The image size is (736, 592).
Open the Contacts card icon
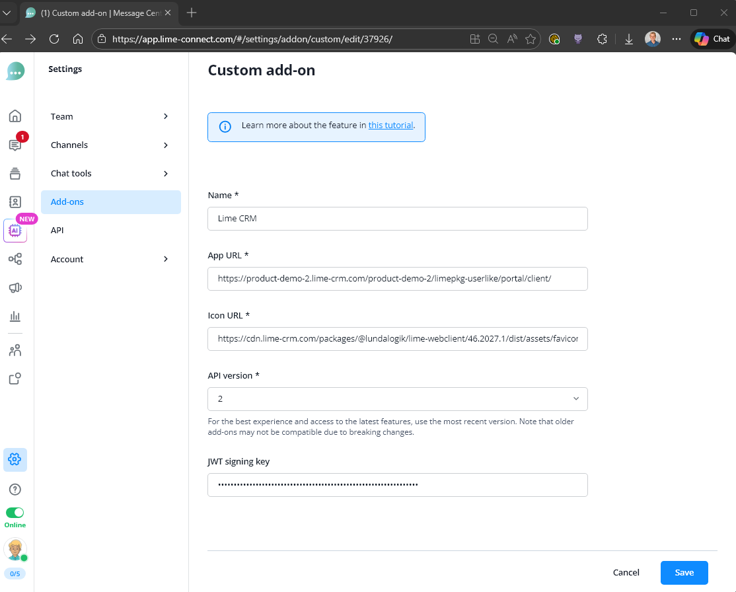(15, 202)
